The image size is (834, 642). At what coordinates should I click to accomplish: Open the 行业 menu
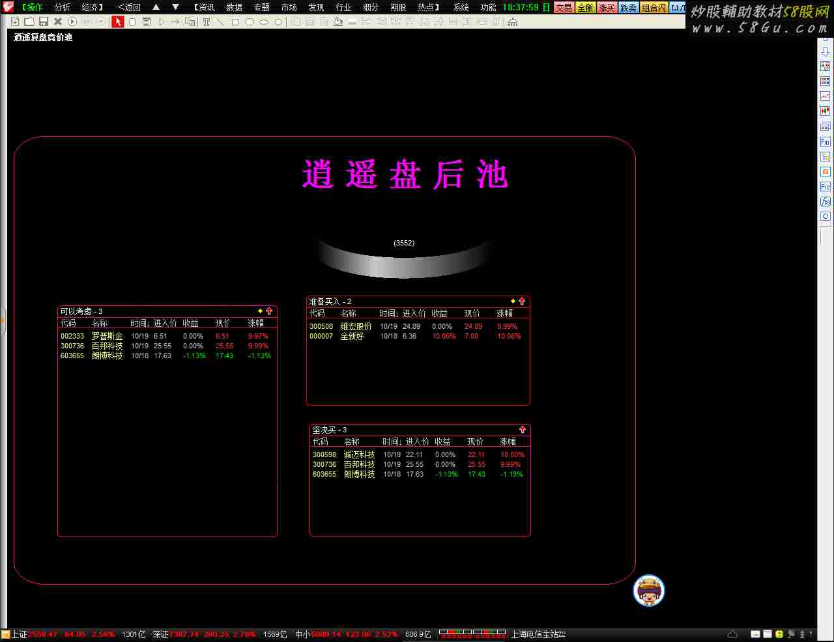(343, 7)
